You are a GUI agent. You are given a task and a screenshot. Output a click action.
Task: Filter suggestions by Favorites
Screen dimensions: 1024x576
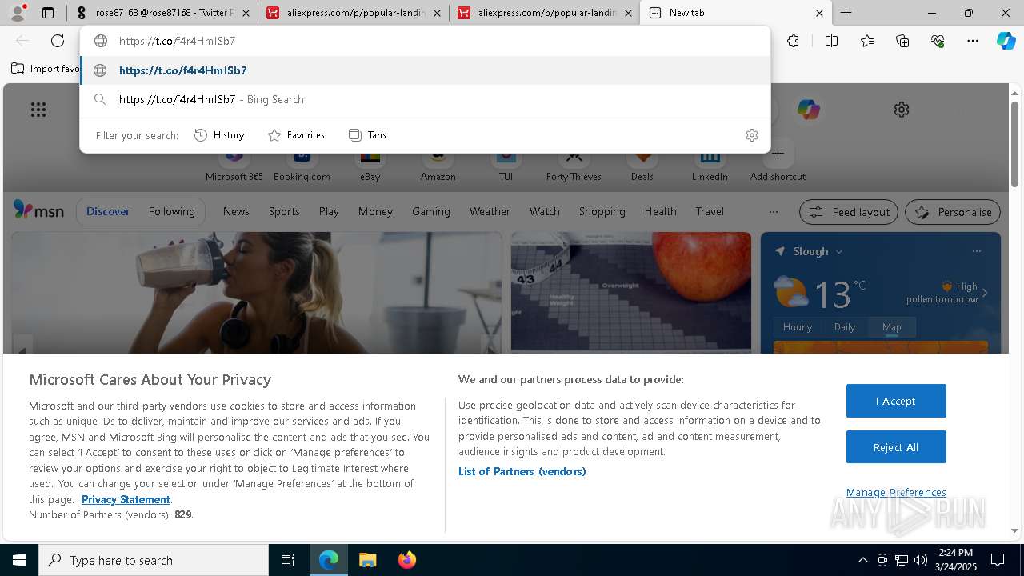297,135
